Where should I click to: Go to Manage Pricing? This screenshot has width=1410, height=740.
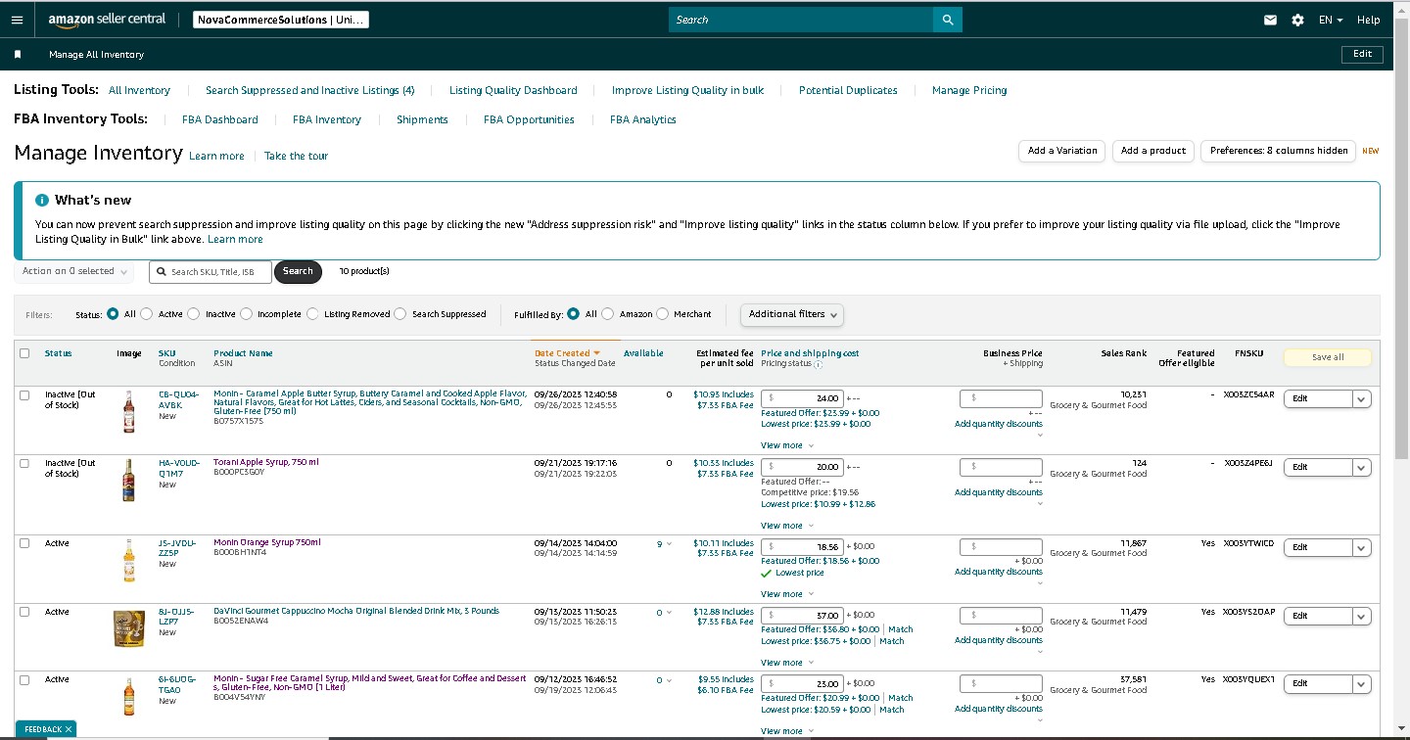[x=969, y=90]
